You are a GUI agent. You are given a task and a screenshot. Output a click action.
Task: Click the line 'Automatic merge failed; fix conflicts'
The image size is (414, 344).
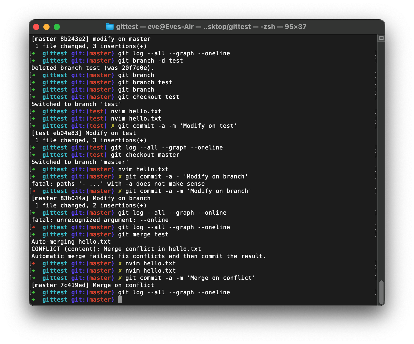(149, 256)
